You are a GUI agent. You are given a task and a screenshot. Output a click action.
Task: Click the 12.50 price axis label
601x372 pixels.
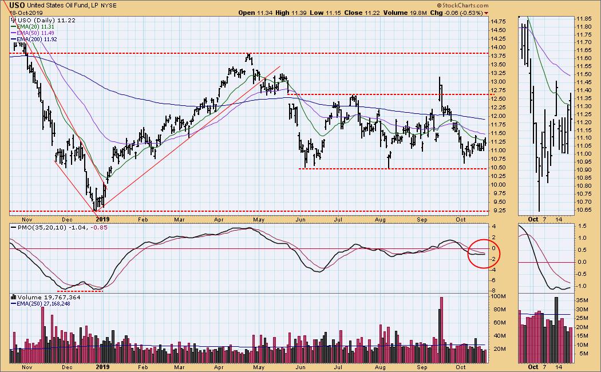(499, 99)
